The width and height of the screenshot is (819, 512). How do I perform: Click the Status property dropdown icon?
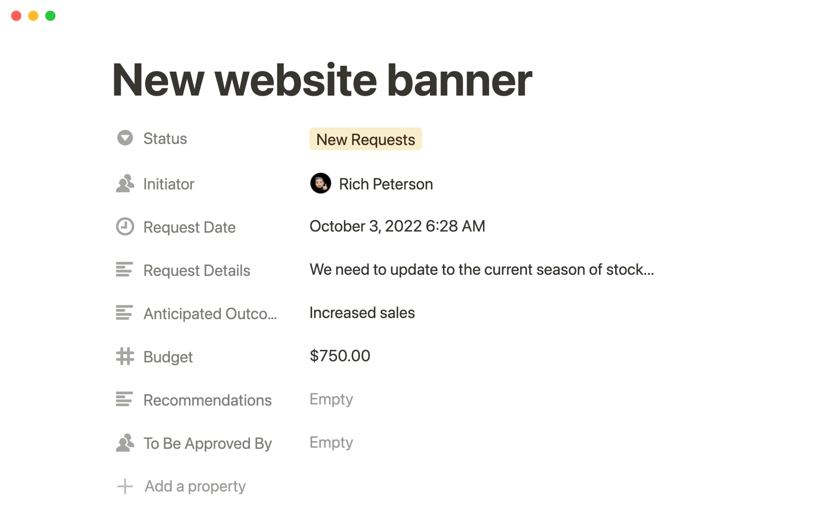[x=125, y=138]
